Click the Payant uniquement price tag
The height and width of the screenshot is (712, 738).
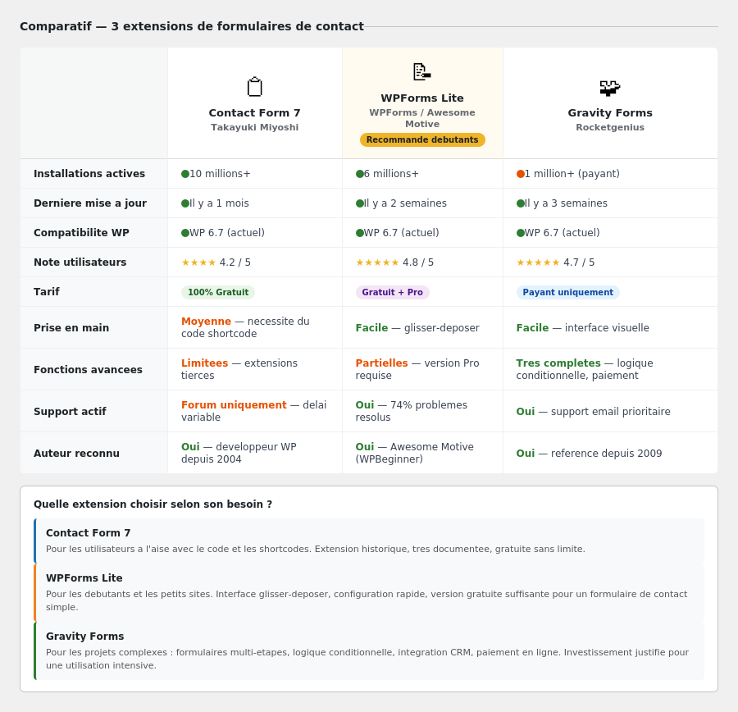(x=567, y=292)
